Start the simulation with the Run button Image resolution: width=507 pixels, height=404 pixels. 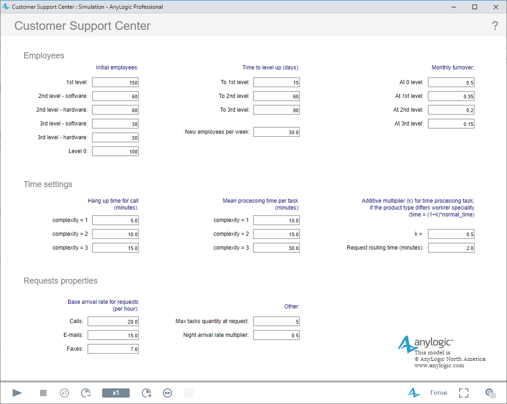click(x=17, y=393)
